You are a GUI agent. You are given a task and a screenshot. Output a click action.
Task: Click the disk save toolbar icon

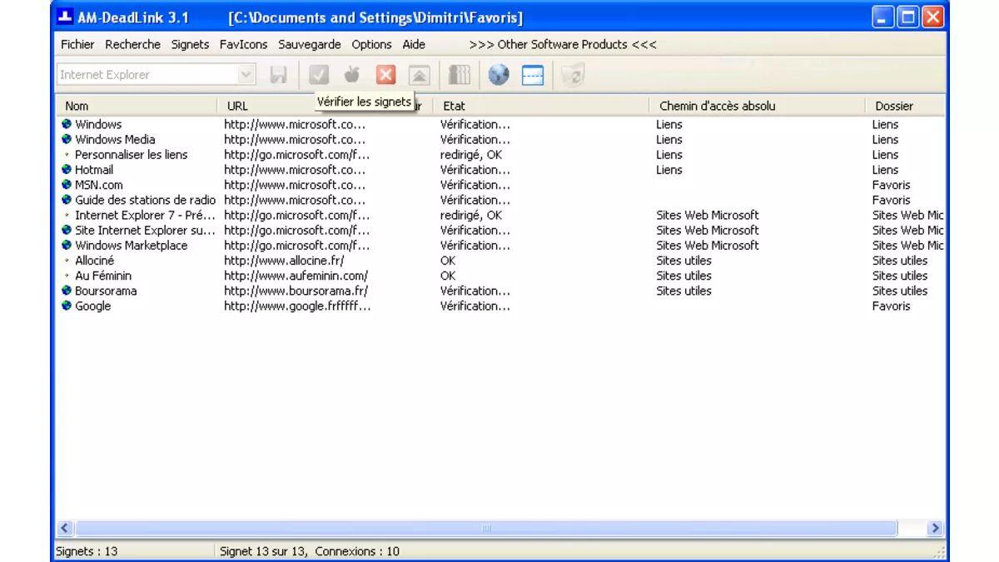(278, 75)
